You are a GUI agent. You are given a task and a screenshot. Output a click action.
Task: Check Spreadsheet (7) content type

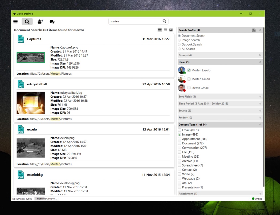coord(179,165)
